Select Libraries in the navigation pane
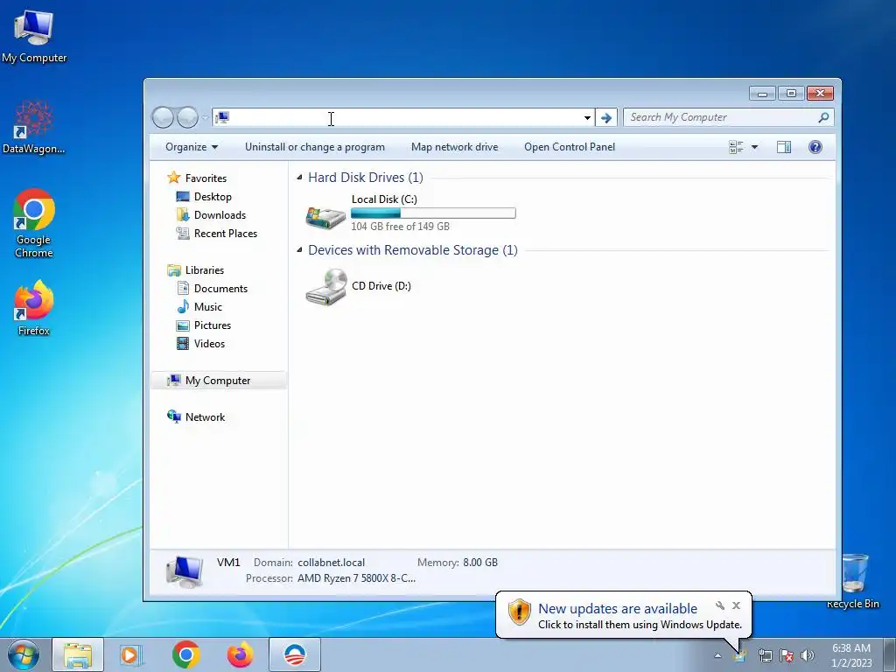The image size is (896, 672). point(204,270)
